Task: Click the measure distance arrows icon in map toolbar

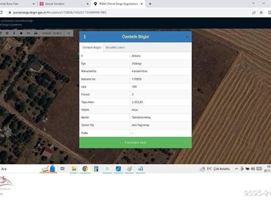Action: pos(28,33)
